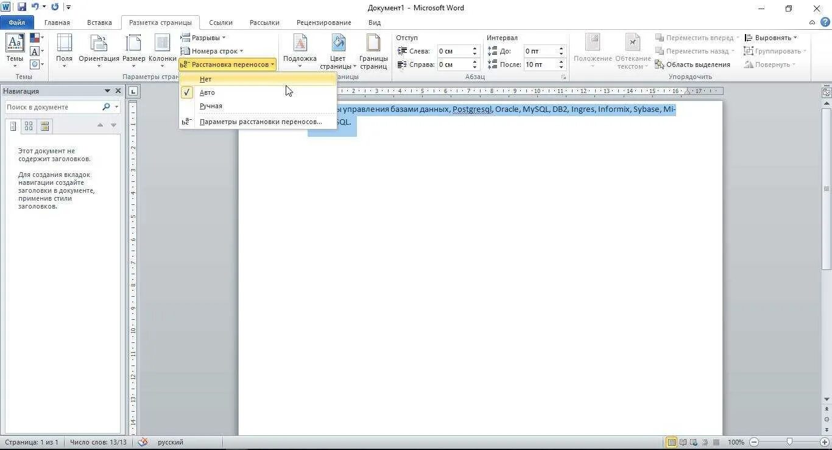Open the Темы themes gallery
Screen dimensions: 832x450
coord(15,51)
